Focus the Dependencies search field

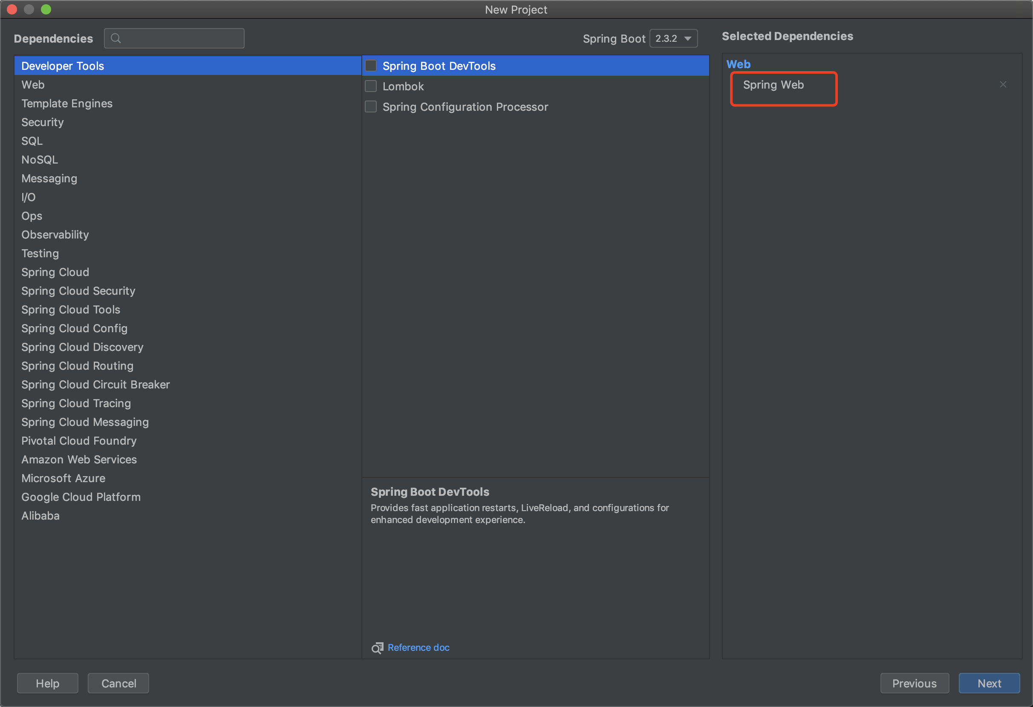pyautogui.click(x=174, y=38)
